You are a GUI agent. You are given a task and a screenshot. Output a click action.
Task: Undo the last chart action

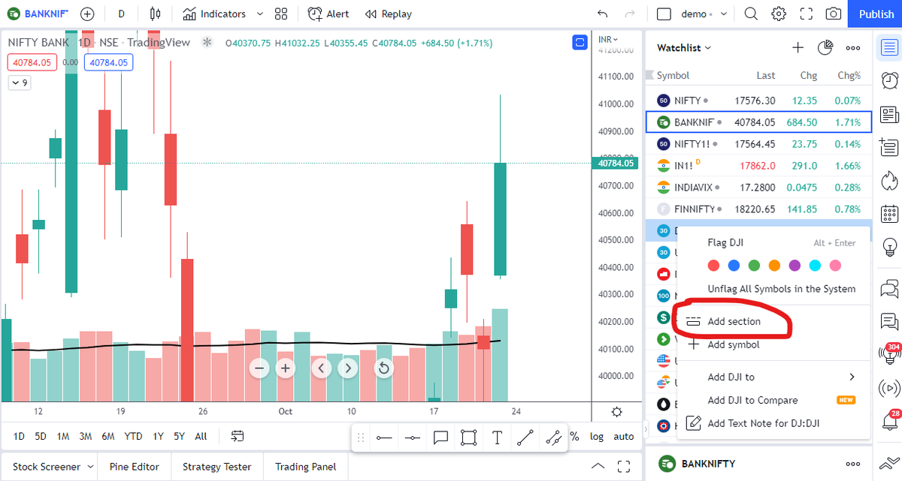point(602,14)
